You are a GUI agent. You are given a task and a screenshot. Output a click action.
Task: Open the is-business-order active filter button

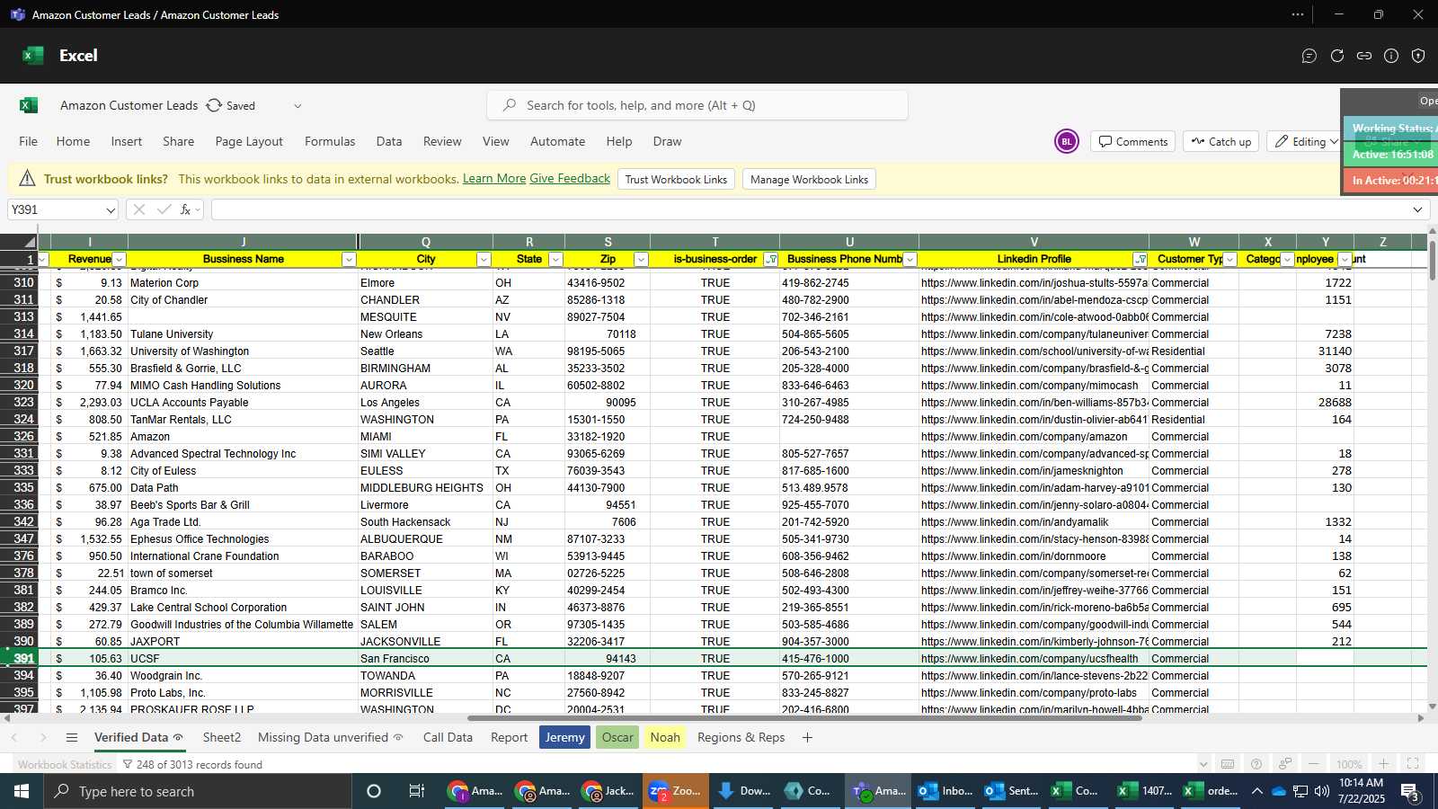click(770, 259)
